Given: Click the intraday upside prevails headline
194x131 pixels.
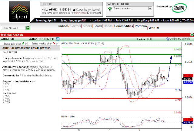Looking at the screenshot, I should (x=27, y=48).
